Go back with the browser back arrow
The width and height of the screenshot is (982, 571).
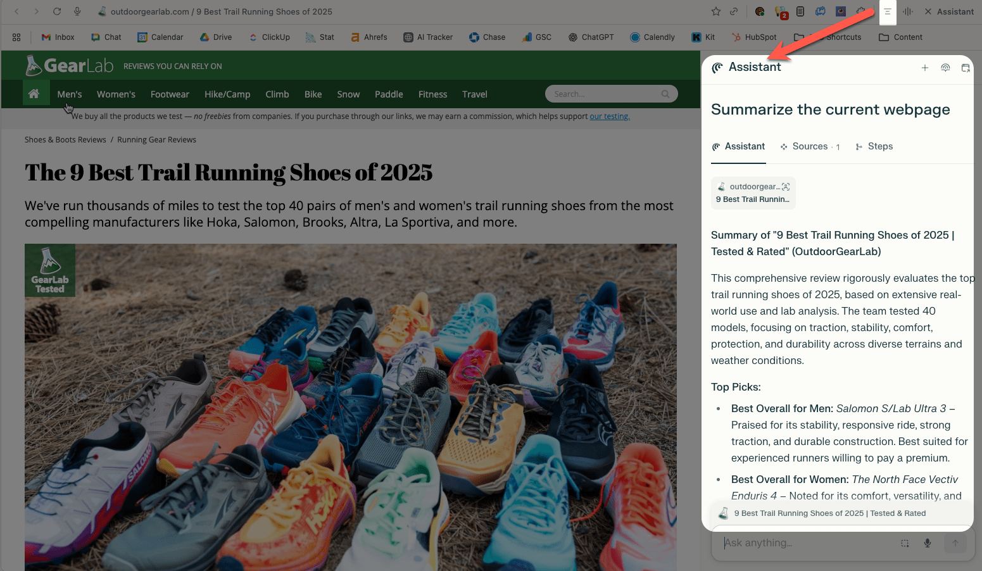[x=17, y=11]
